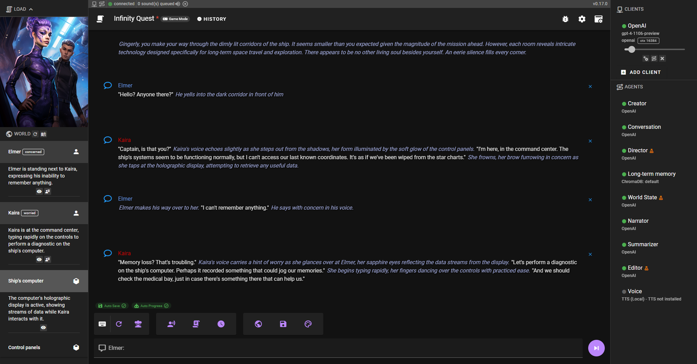Collapse the LOAD panel with its chevron

pos(31,9)
